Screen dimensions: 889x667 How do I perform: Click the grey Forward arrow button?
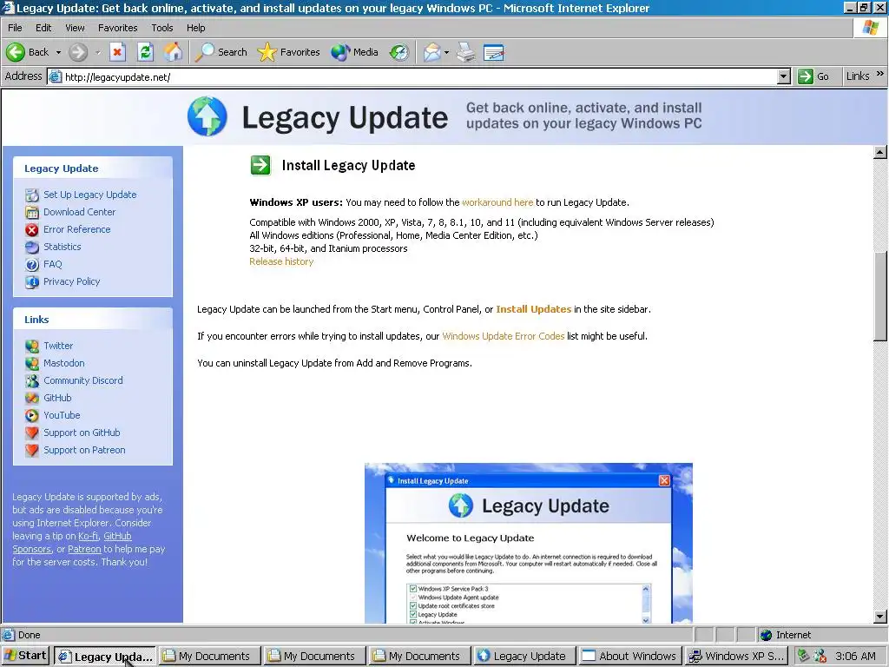click(78, 52)
